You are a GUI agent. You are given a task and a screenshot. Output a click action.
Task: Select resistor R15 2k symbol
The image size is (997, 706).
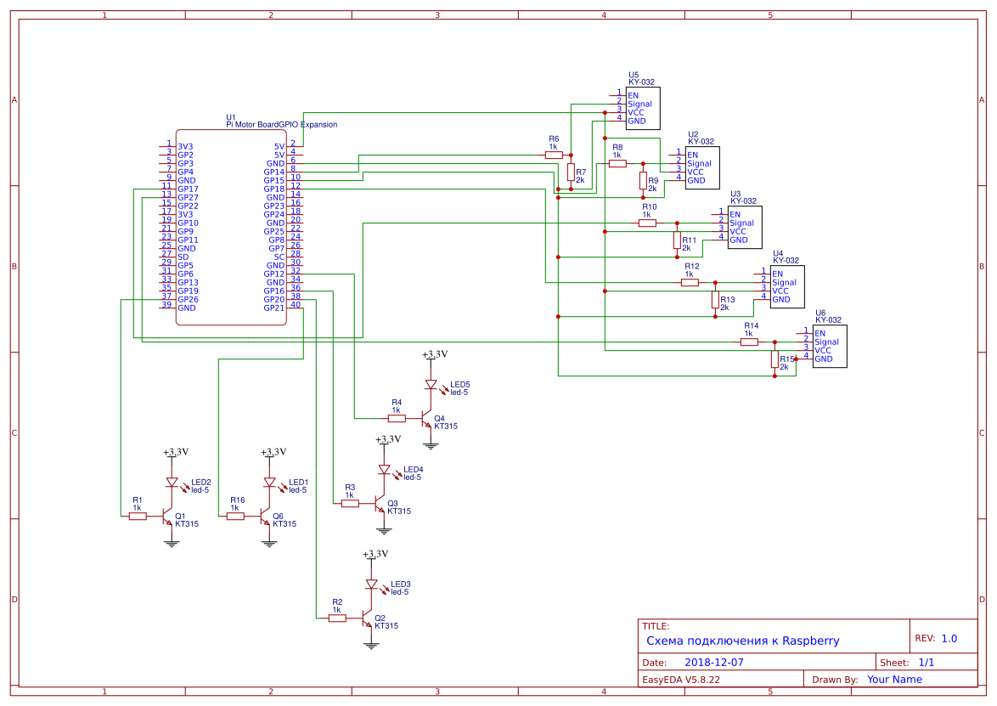click(x=775, y=359)
